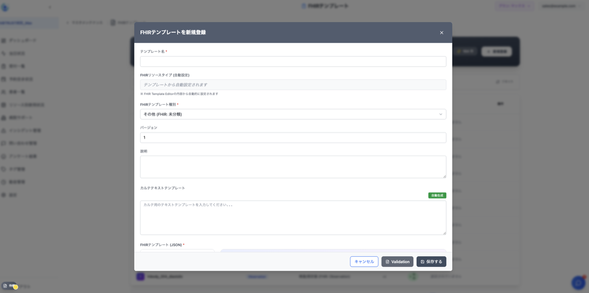
Task: Focus the バージョン field
Action: click(x=293, y=138)
